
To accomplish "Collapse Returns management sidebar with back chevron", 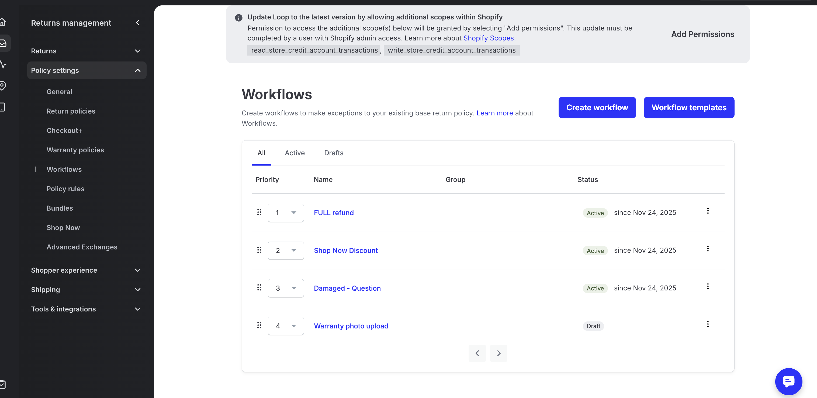I will 138,23.
